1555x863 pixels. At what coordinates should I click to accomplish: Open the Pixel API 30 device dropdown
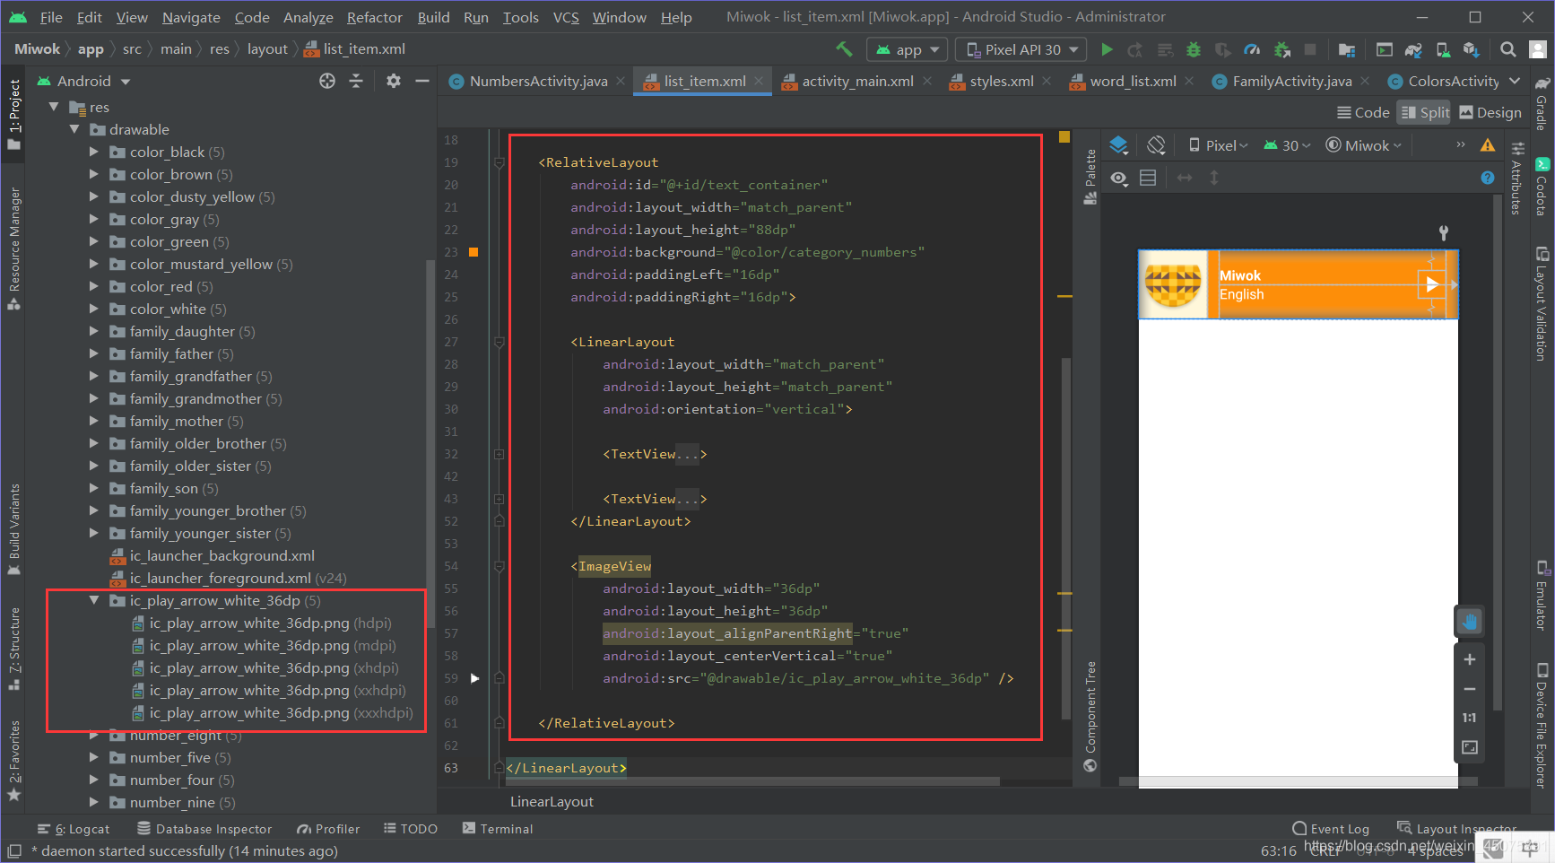pos(1021,49)
